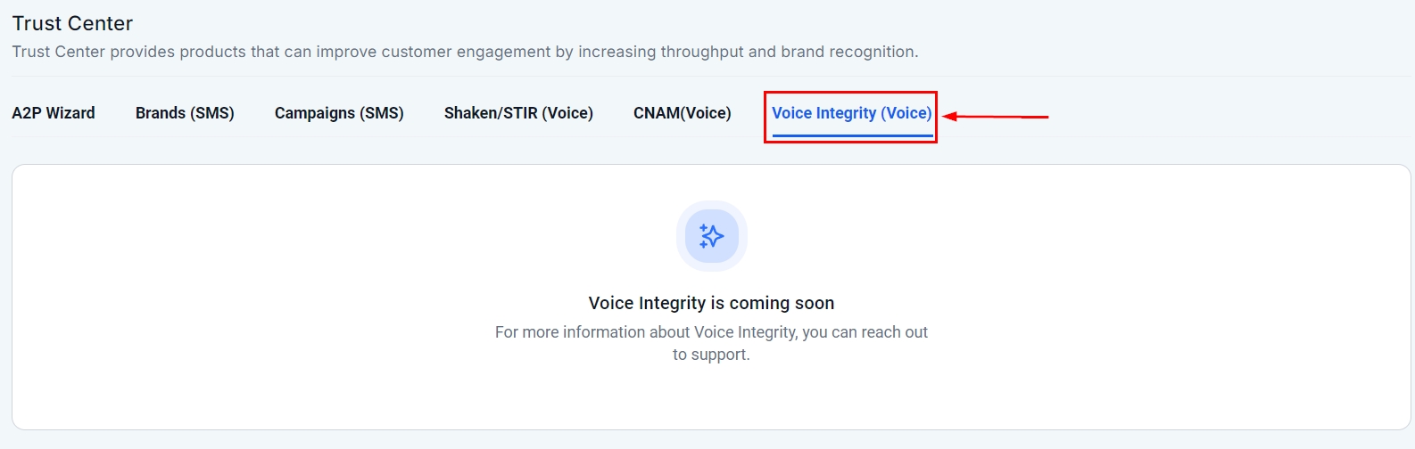This screenshot has width=1415, height=449.
Task: Click the blue underline below Voice Integrity tab
Action: pos(852,135)
